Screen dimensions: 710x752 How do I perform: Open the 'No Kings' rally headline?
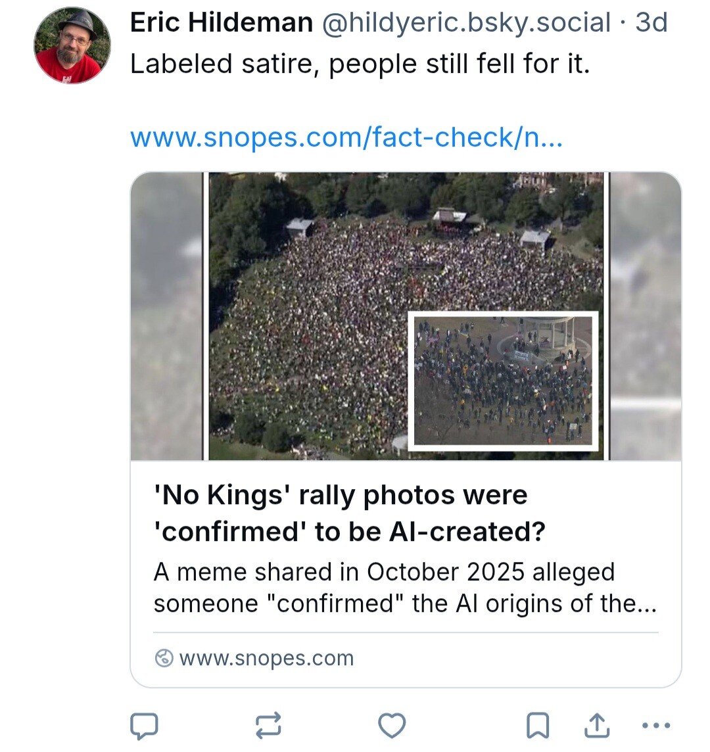click(x=348, y=513)
